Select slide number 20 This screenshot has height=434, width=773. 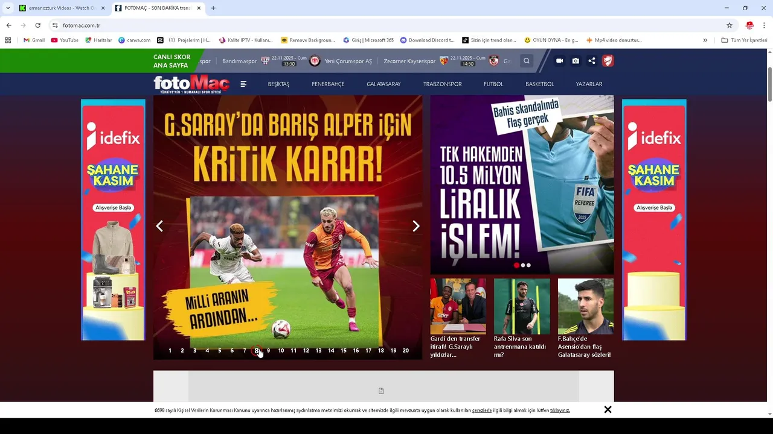[406, 350]
